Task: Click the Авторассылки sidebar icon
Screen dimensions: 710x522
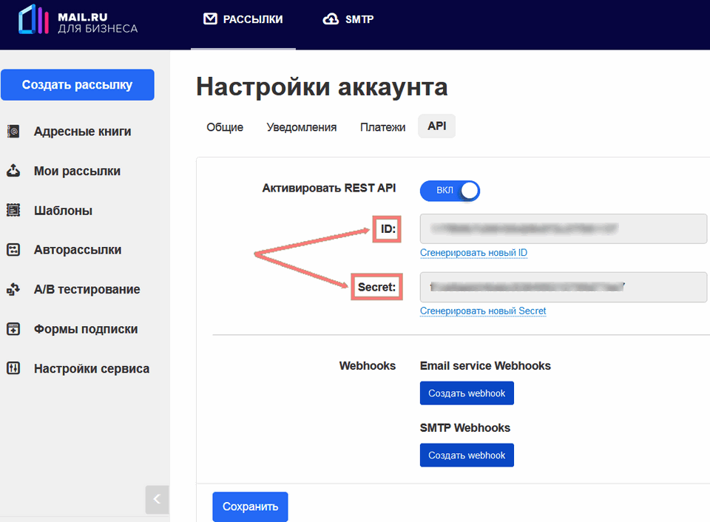Action: pos(13,249)
